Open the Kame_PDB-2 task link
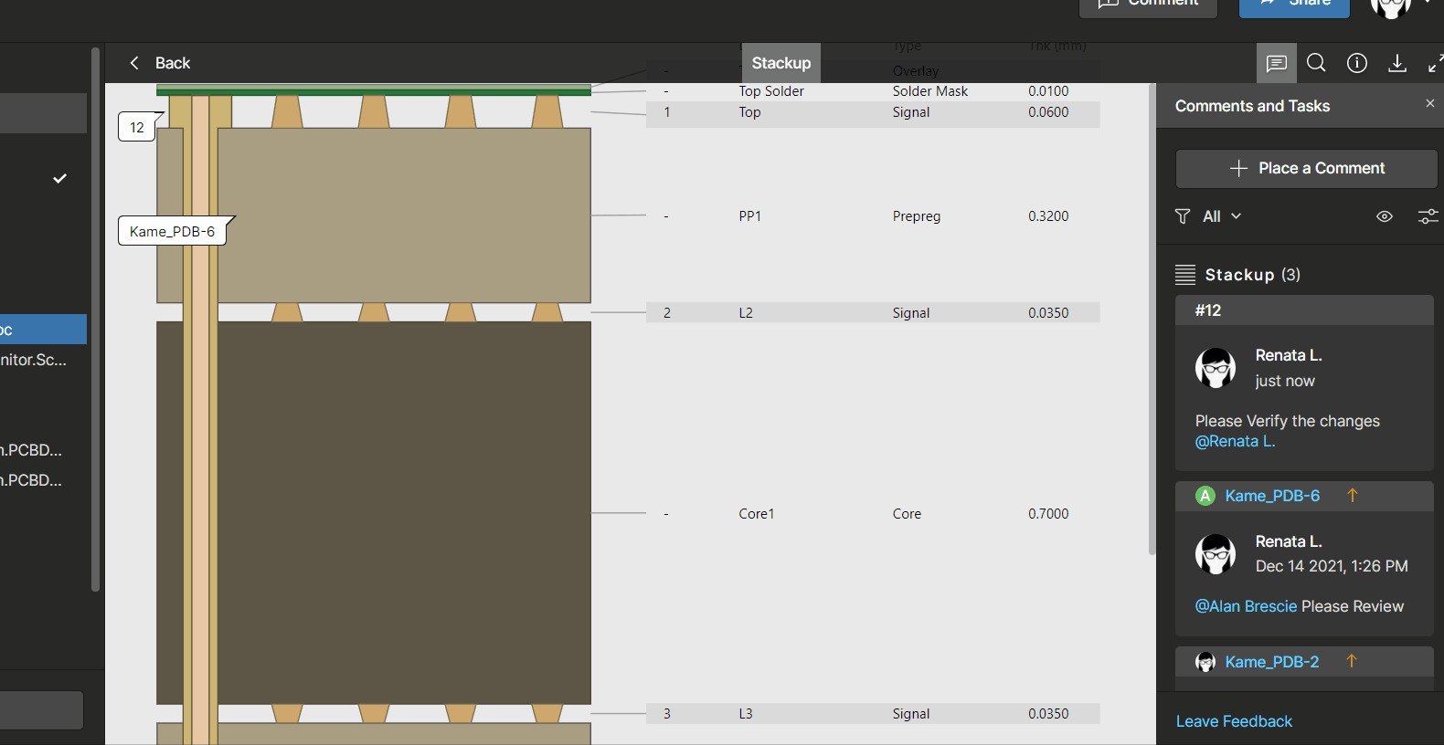Viewport: 1444px width, 745px height. click(1271, 662)
